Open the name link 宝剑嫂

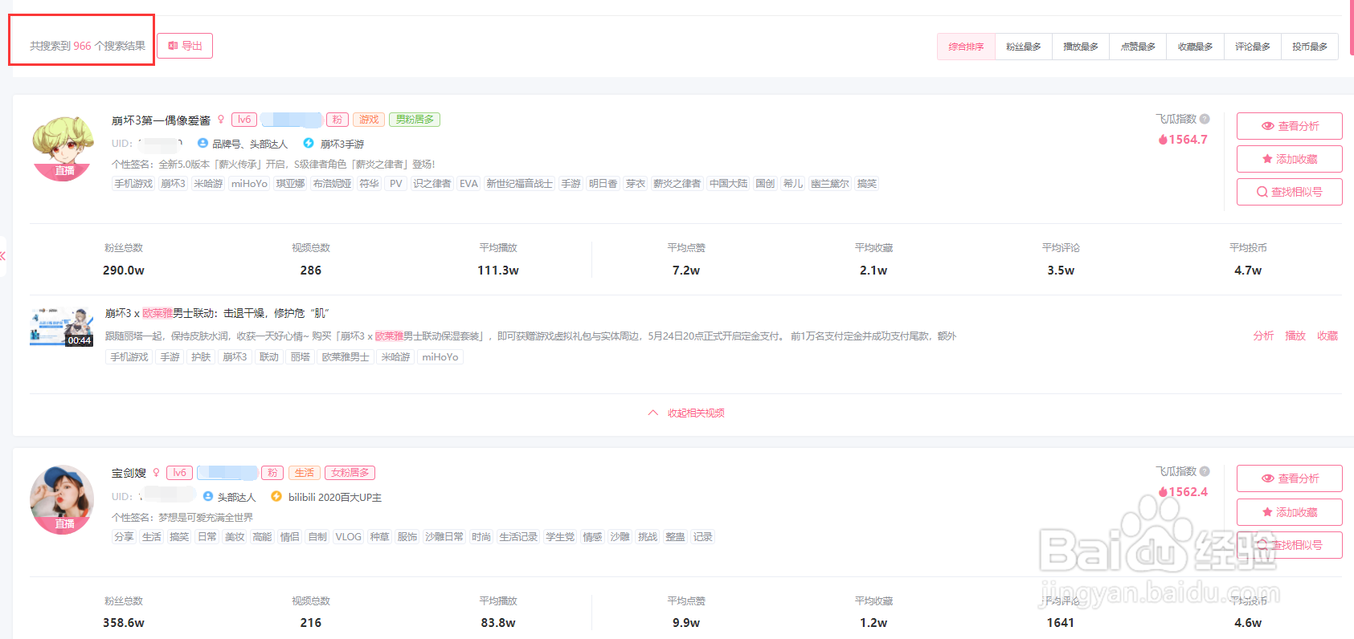129,473
